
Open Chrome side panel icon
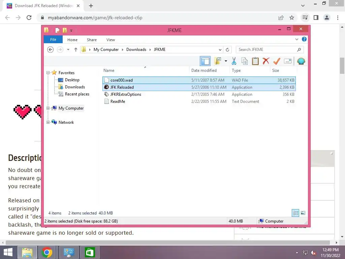tap(316, 18)
